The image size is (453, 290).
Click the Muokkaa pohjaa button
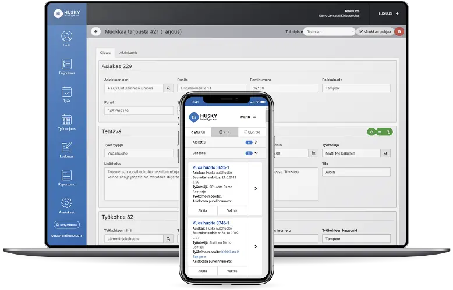375,31
